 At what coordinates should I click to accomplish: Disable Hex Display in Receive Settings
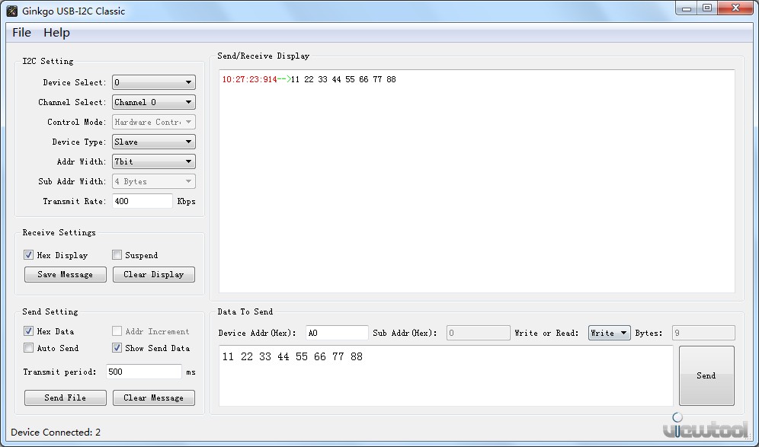click(28, 255)
